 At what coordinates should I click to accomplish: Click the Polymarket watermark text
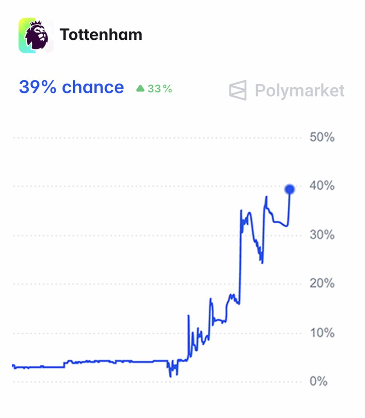pos(299,91)
